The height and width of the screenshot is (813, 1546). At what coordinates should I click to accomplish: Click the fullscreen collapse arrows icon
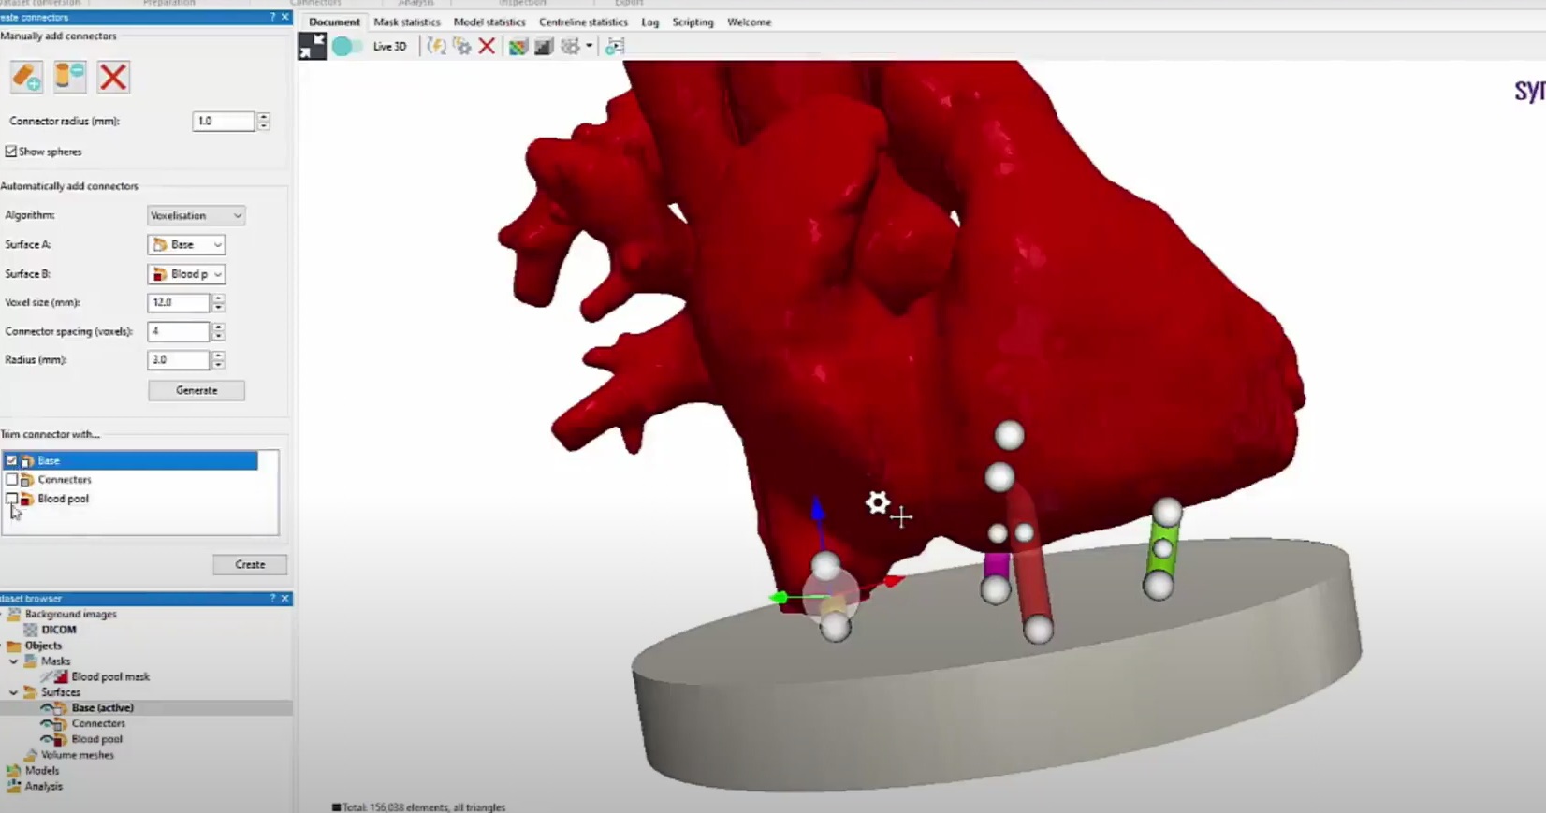pyautogui.click(x=312, y=46)
